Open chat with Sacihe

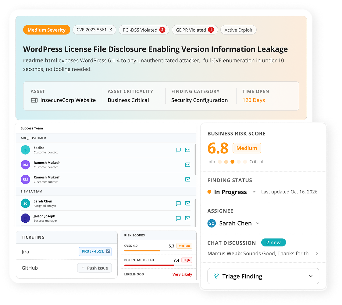point(178,150)
